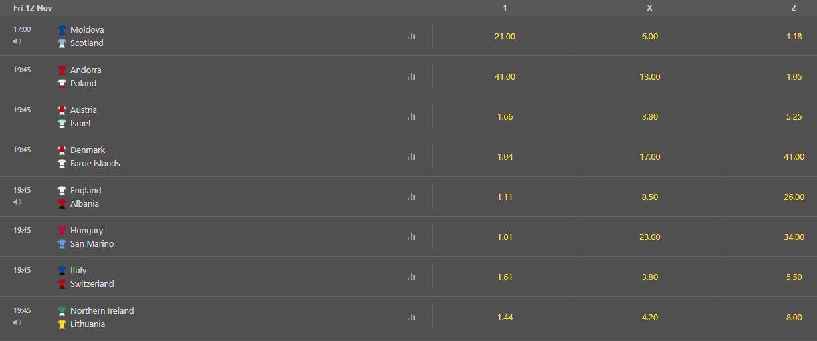
Task: Open stats icon for England vs Albania
Action: 411,197
